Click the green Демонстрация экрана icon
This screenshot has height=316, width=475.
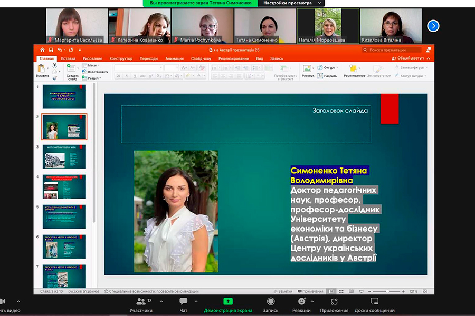click(x=228, y=301)
